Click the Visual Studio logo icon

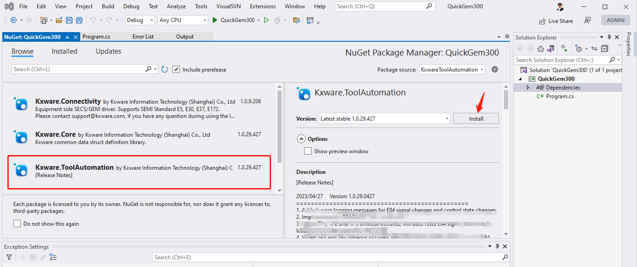tap(9, 6)
